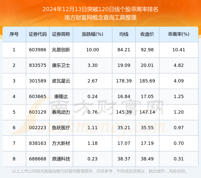Select stock name 兆易创新
The width and height of the screenshot is (201, 178).
(61, 50)
